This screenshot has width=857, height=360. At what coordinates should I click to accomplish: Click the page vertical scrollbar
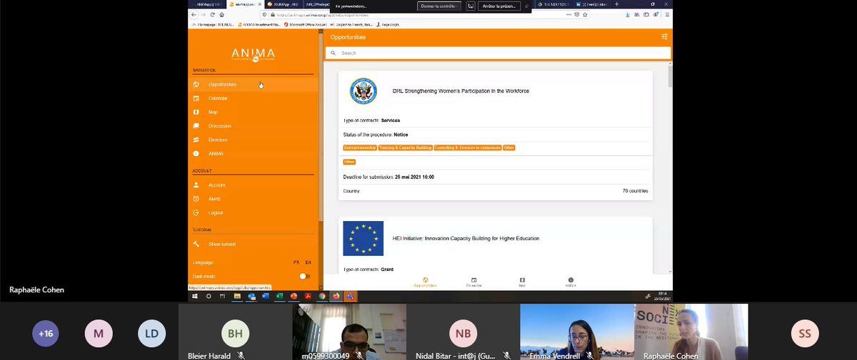tap(670, 76)
